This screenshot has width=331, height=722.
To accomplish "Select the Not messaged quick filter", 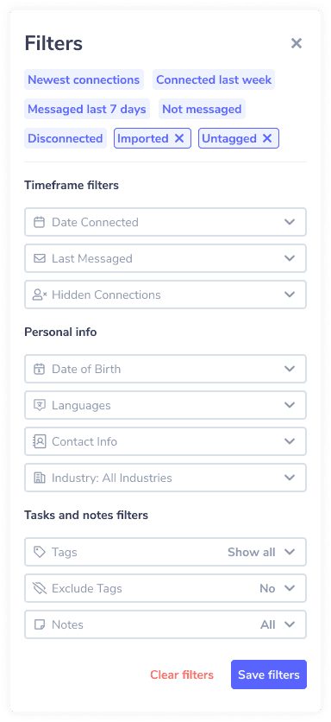I will click(202, 109).
